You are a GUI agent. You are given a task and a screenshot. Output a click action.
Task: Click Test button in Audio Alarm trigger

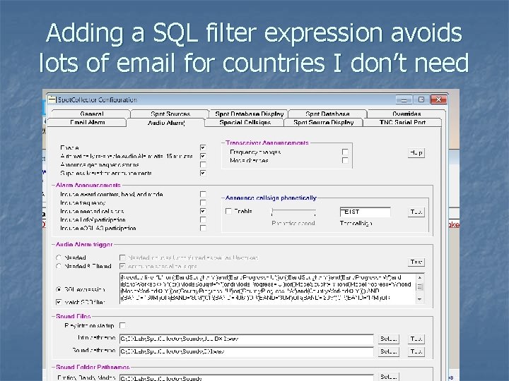point(416,262)
